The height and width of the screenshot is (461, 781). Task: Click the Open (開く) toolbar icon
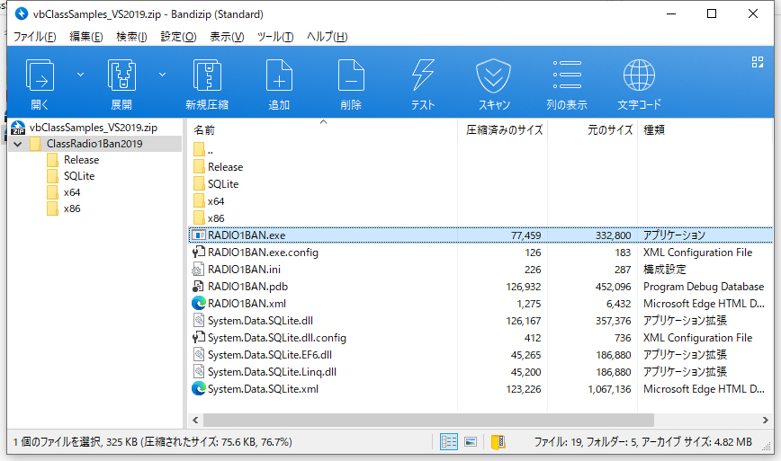coord(40,75)
